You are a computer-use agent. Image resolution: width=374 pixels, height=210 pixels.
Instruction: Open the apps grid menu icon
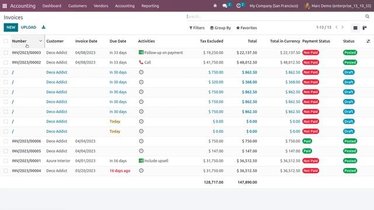point(5,6)
